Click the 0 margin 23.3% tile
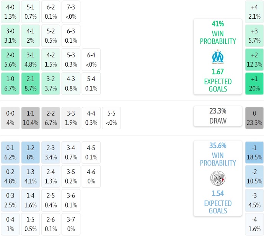Screen dimensions: 264x236 tap(254, 118)
